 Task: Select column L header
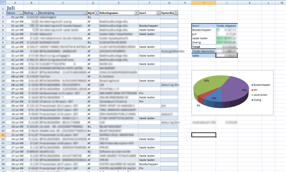tap(269, 3)
